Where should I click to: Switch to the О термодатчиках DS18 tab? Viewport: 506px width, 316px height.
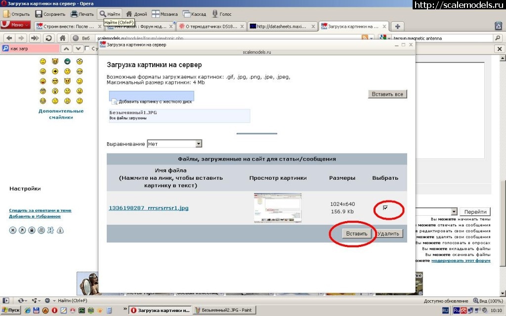[210, 26]
